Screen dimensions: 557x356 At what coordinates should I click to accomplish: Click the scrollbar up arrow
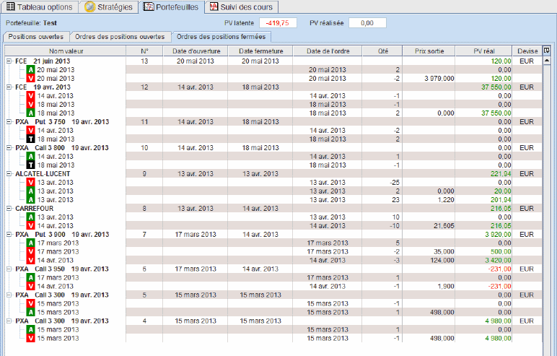click(x=546, y=61)
